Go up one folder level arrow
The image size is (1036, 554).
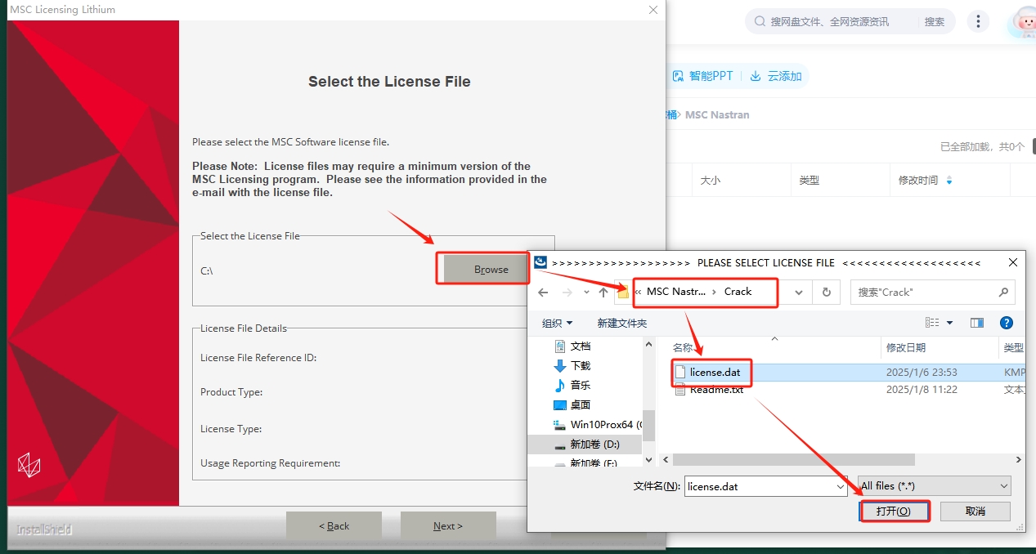[603, 293]
